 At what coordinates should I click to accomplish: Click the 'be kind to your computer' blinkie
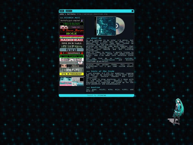point(71,21)
